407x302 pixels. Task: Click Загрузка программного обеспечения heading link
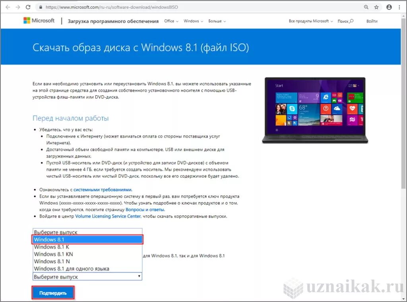pos(113,21)
